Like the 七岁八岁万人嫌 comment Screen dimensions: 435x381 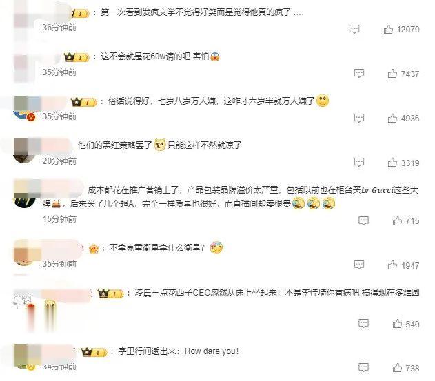tap(392, 118)
